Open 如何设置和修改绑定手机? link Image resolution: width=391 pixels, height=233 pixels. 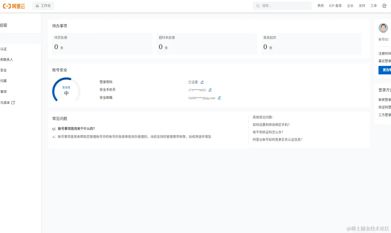point(271,125)
